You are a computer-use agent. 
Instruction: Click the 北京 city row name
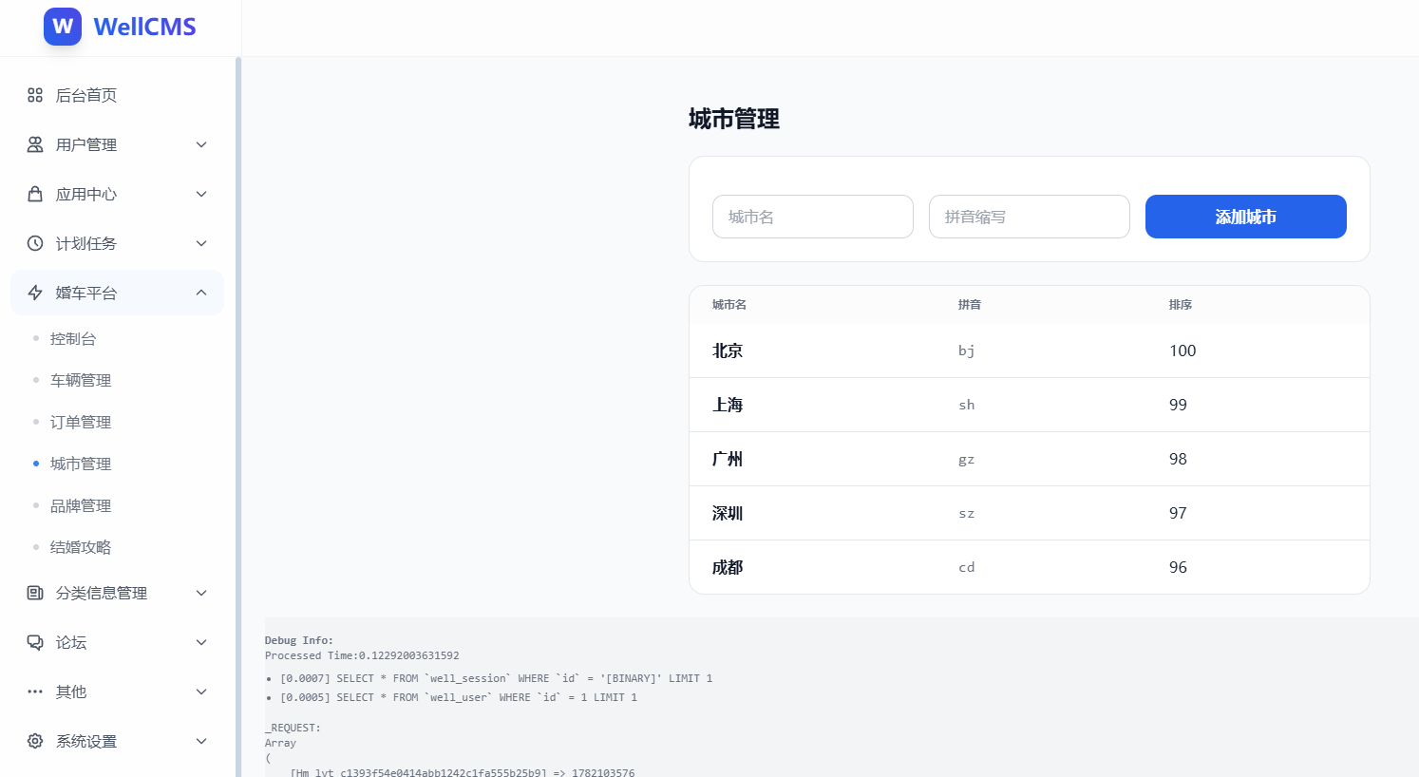click(x=728, y=351)
